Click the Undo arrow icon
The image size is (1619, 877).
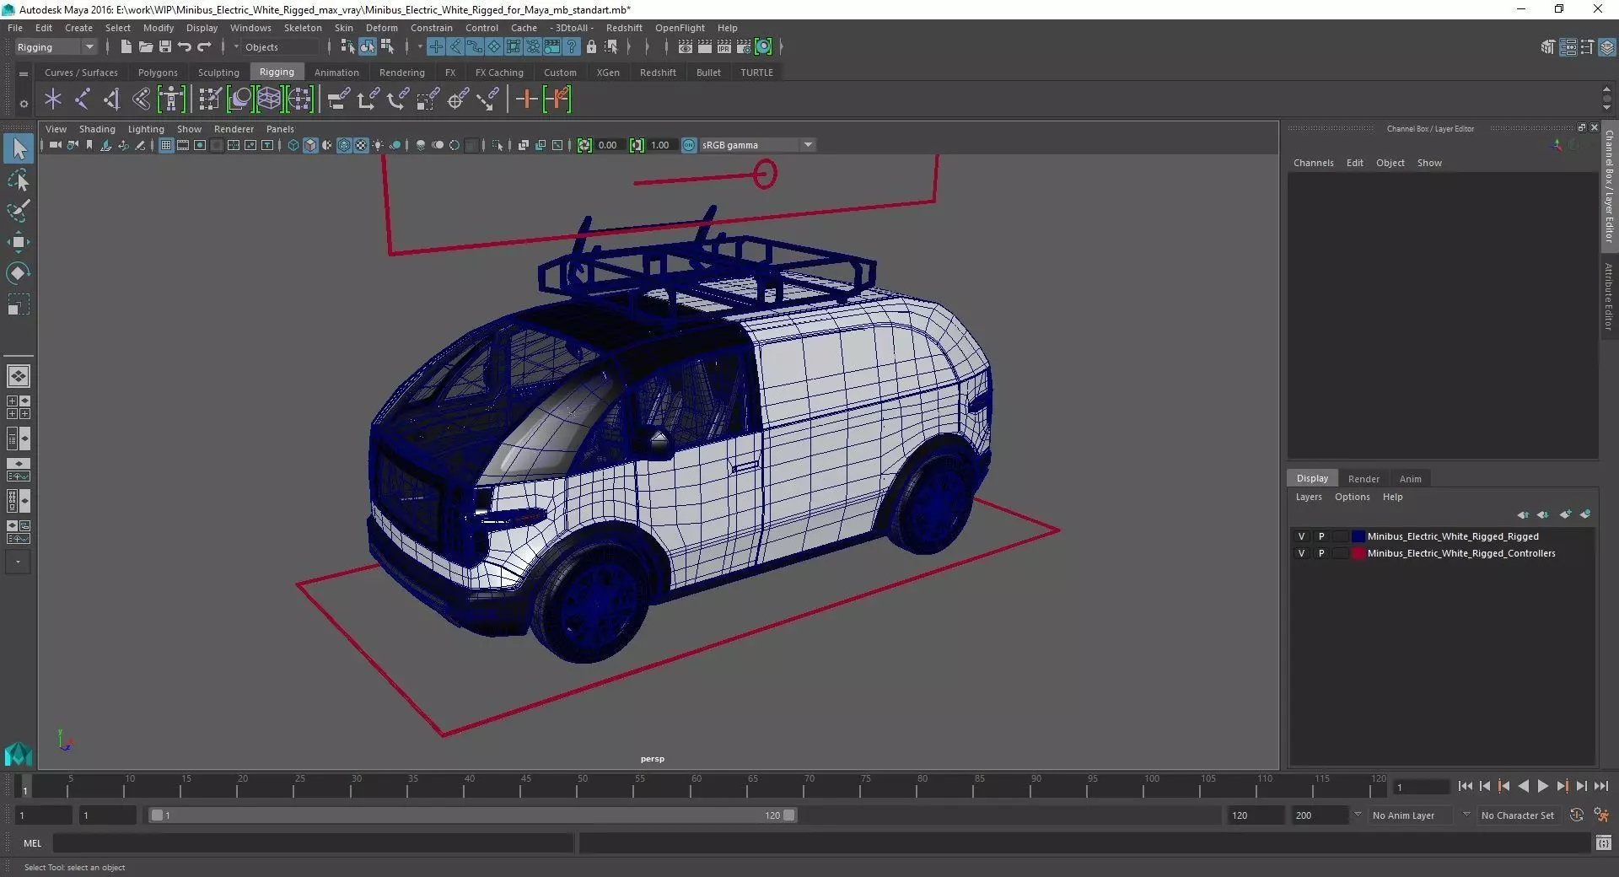185,47
